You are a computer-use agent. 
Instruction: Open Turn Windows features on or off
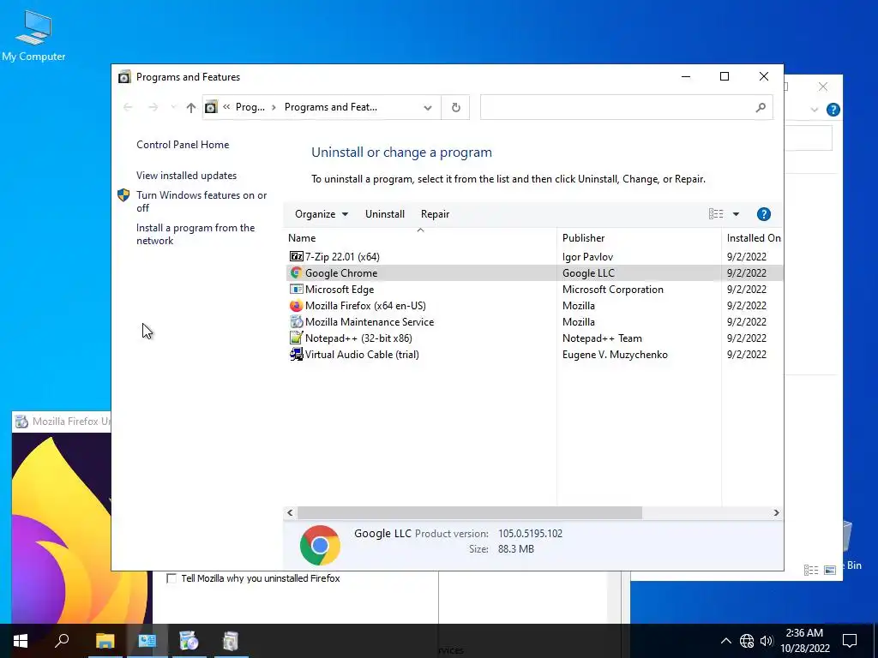[x=201, y=201]
